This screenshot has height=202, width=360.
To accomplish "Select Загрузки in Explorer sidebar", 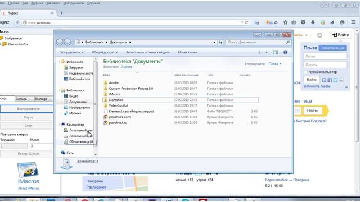I will pyautogui.click(x=76, y=67).
